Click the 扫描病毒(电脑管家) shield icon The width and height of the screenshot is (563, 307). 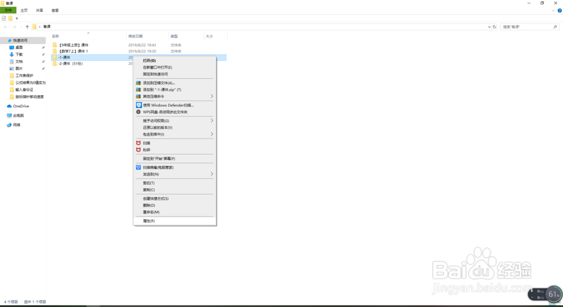[x=138, y=167]
